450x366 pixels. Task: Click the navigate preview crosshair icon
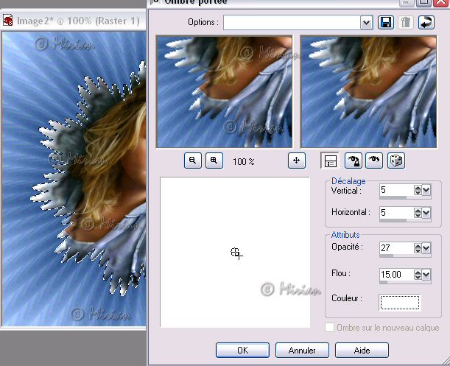pyautogui.click(x=297, y=161)
